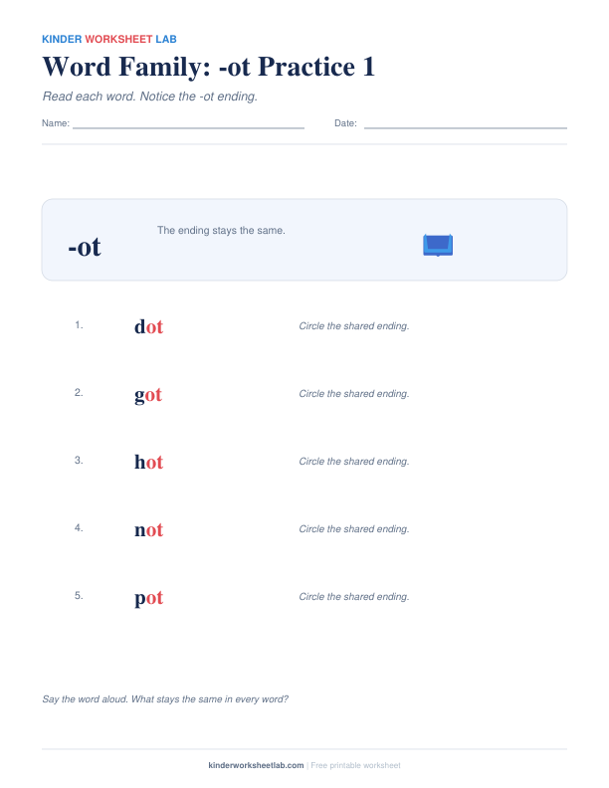Click 'Free printable worksheet' footer text
Screen dimensions: 609x788
tap(356, 765)
